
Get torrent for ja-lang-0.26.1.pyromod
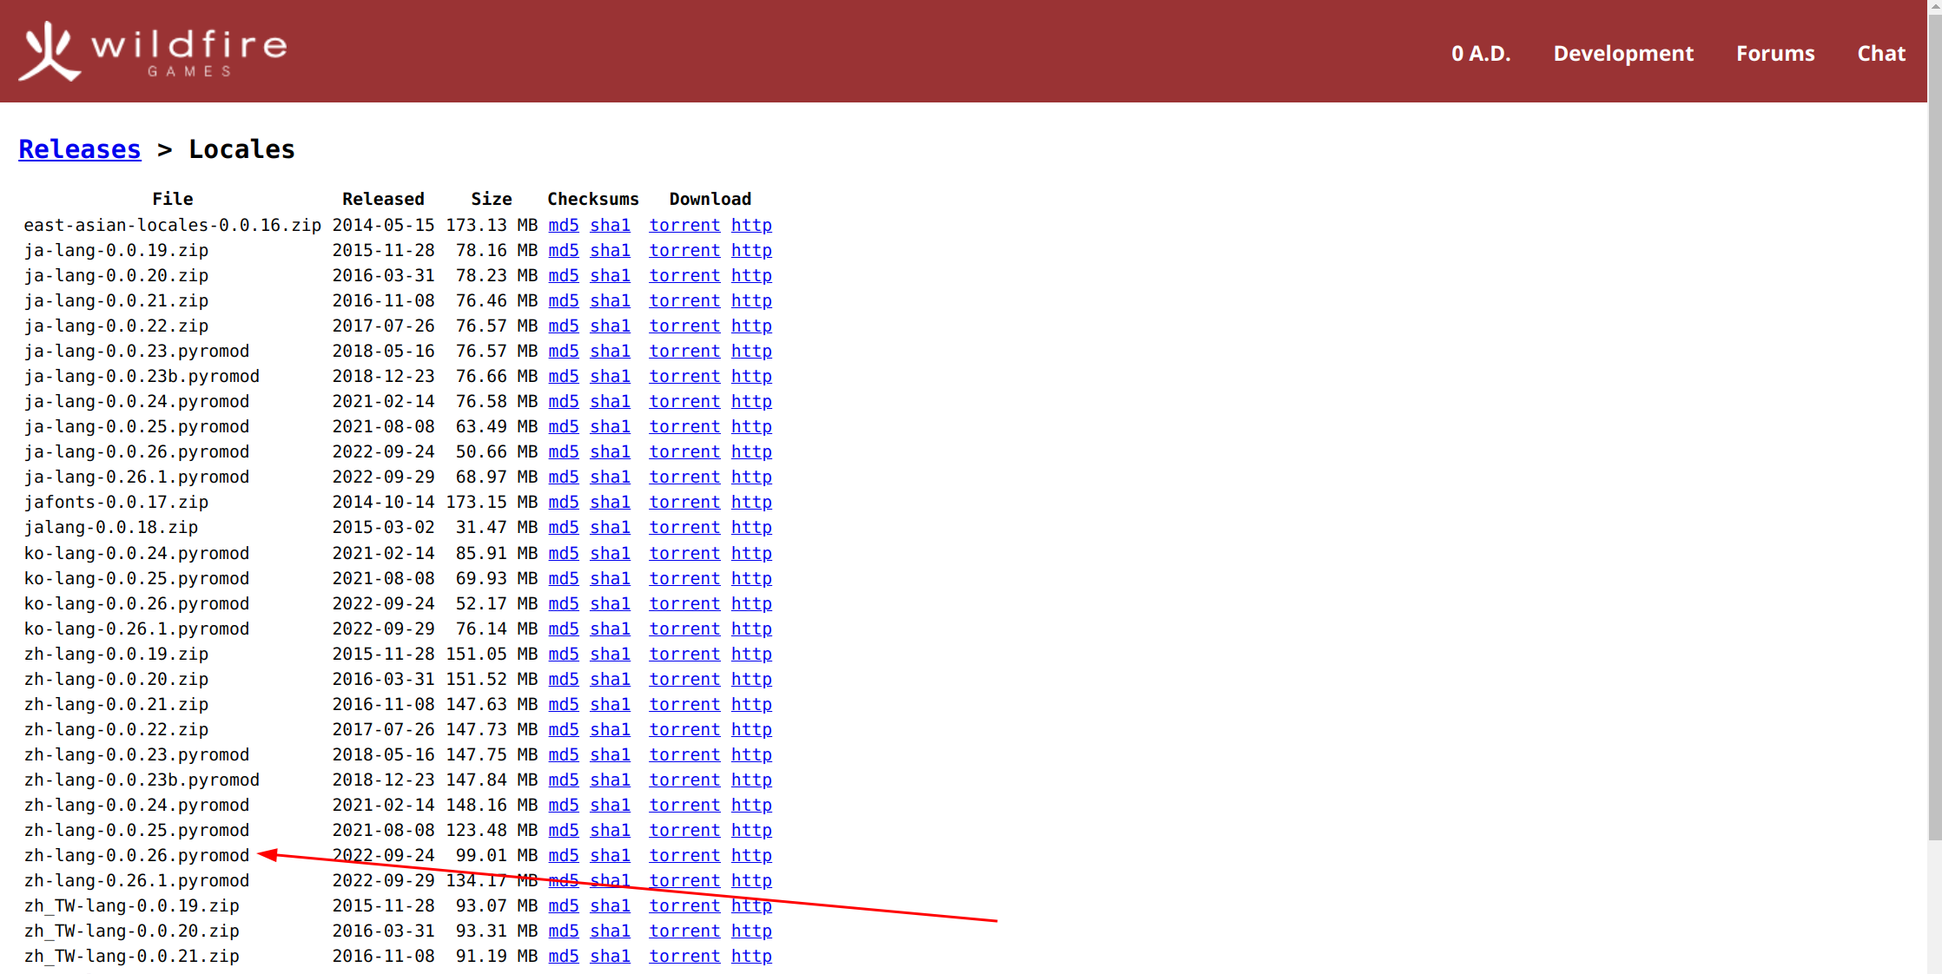(x=684, y=477)
